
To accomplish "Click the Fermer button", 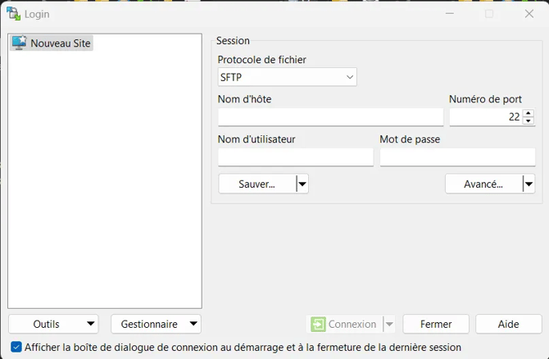I will pos(435,325).
